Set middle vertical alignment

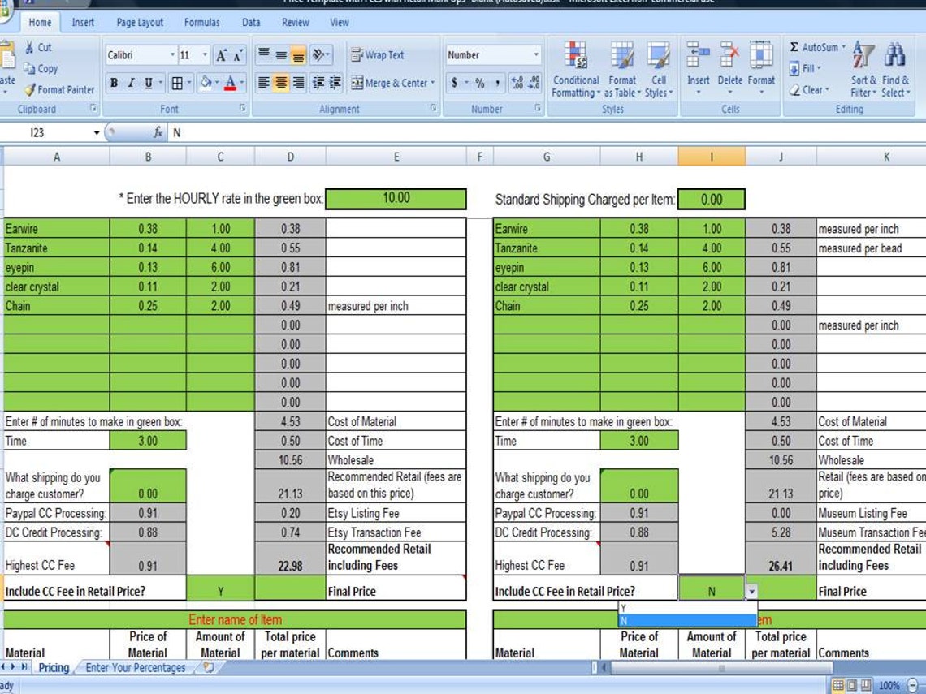(281, 55)
